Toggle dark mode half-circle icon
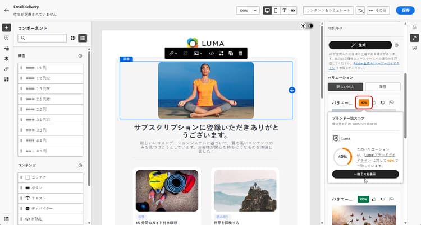This screenshot has height=225, width=421. click(x=310, y=26)
